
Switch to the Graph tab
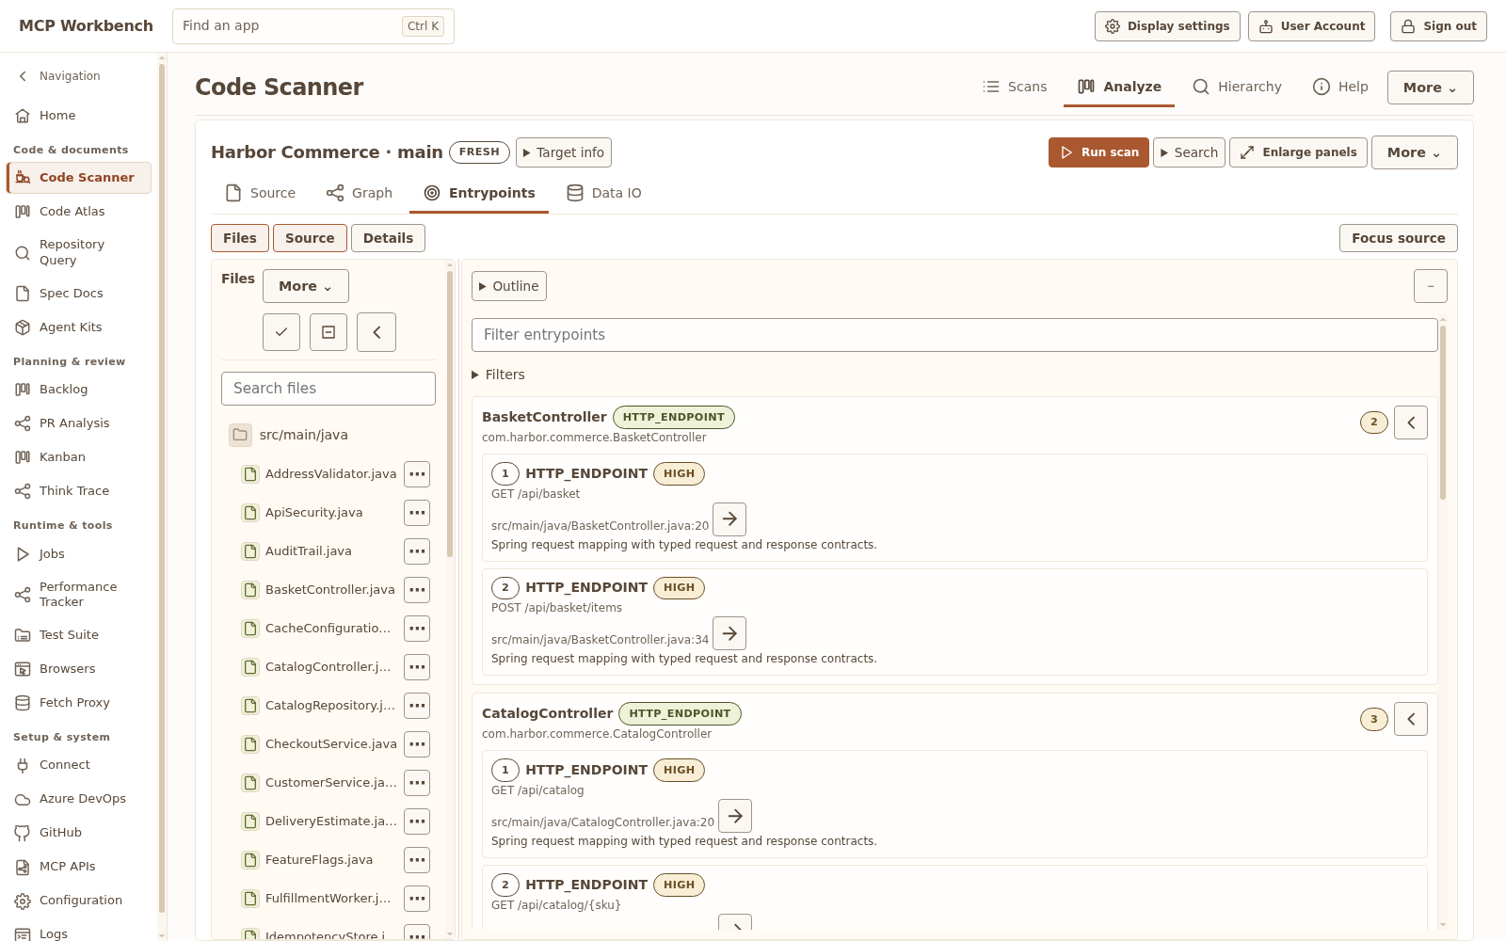tap(360, 193)
